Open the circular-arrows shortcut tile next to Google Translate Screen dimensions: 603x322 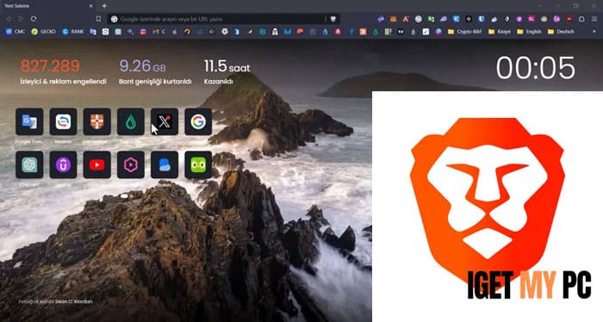(64, 121)
